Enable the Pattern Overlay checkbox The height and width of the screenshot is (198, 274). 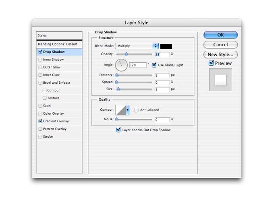click(x=40, y=129)
